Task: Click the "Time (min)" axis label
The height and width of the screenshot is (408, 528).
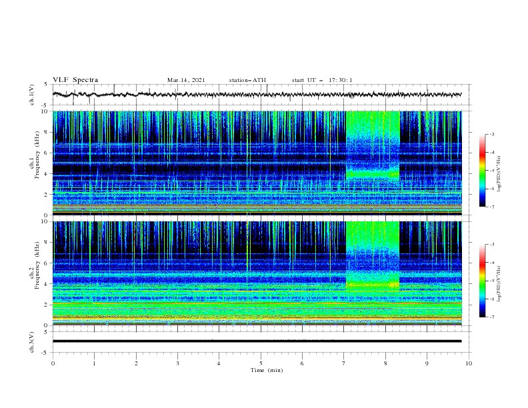Action: [x=267, y=370]
